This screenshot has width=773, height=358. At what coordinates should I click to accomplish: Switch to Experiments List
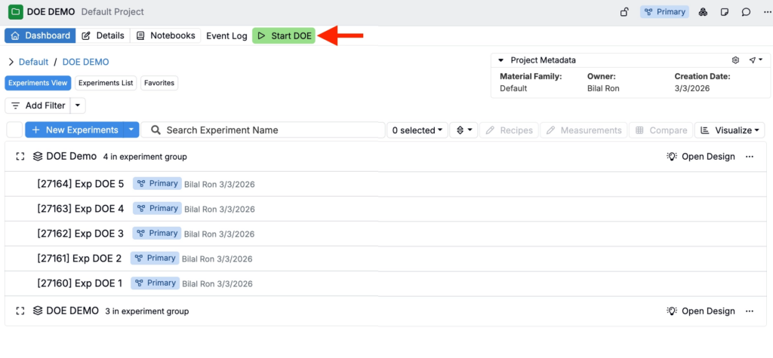(x=106, y=83)
